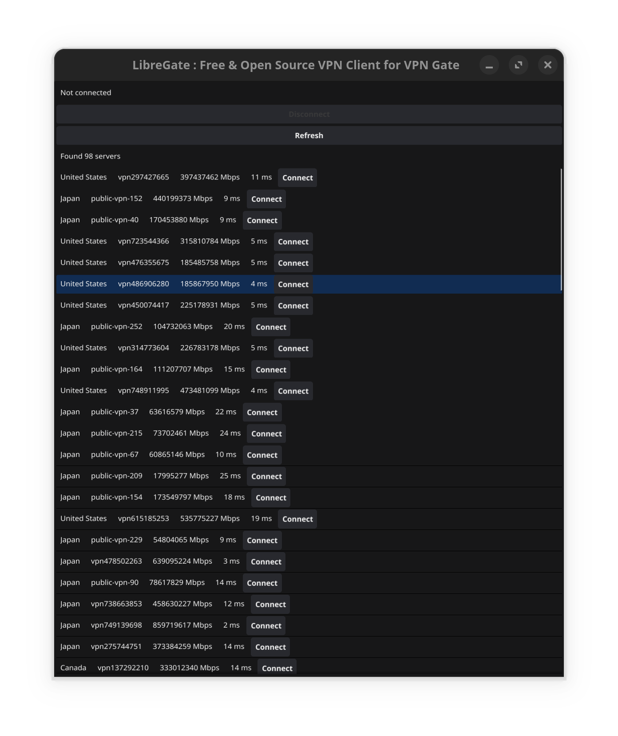This screenshot has width=618, height=736.
Task: Connect to Japan server vpn738663853
Action: pyautogui.click(x=270, y=604)
